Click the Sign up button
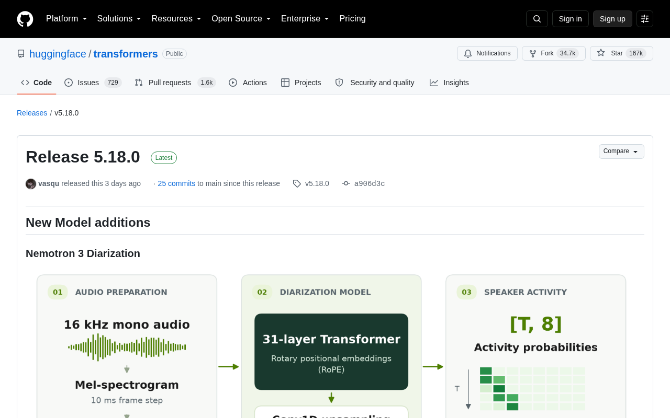 pyautogui.click(x=612, y=19)
